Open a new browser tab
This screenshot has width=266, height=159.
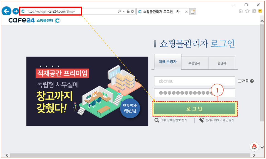pos(192,12)
